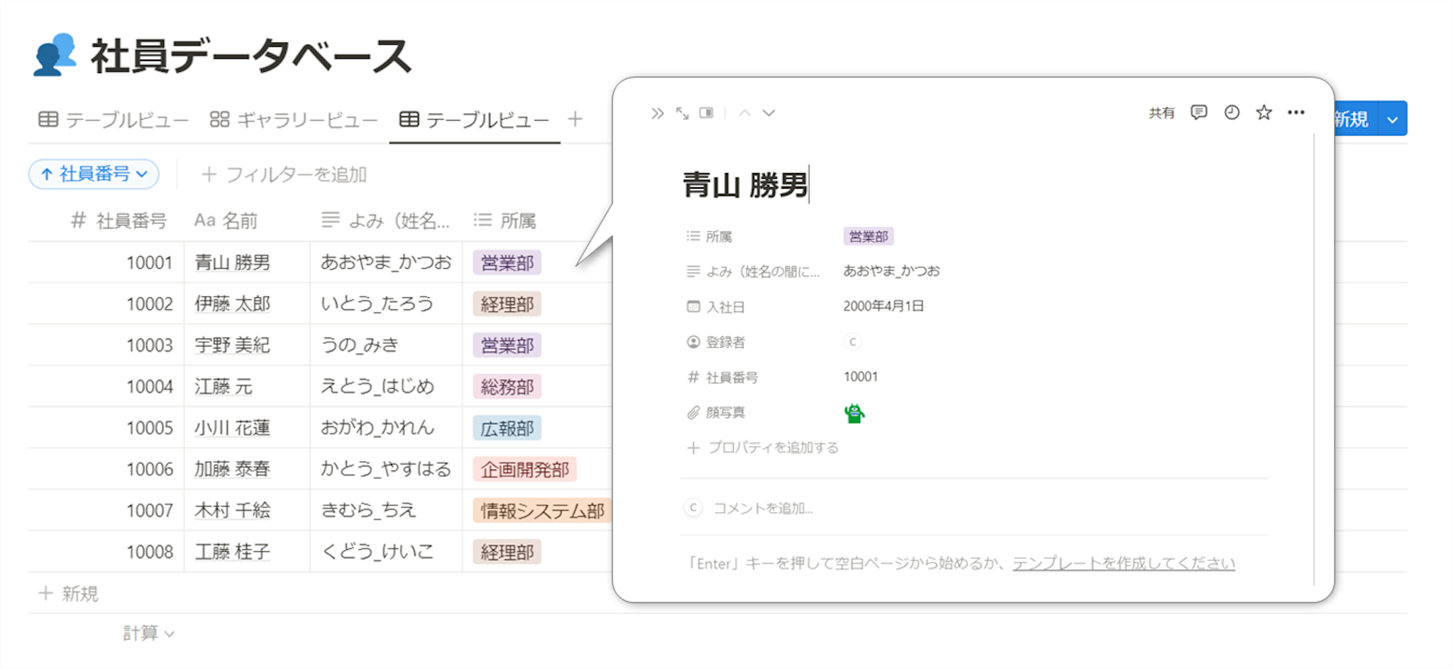Expand the 社員番号 sort dropdown
1453x669 pixels.
point(94,175)
